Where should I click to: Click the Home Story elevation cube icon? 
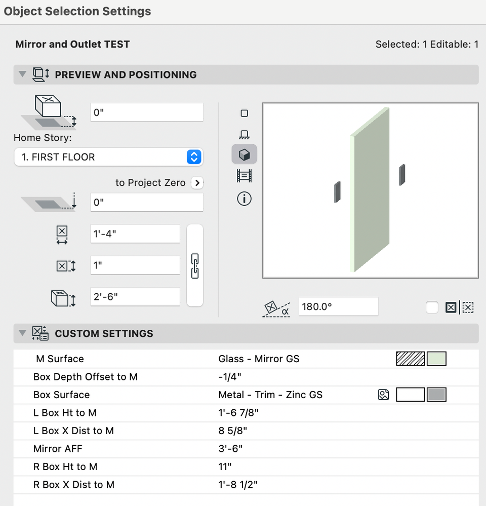(48, 110)
